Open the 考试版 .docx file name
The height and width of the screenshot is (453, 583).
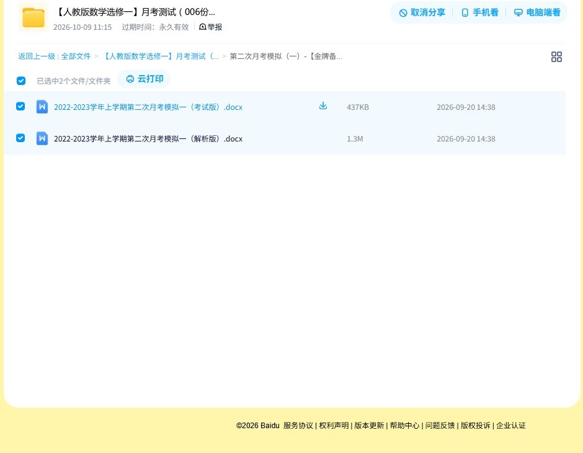click(x=148, y=107)
